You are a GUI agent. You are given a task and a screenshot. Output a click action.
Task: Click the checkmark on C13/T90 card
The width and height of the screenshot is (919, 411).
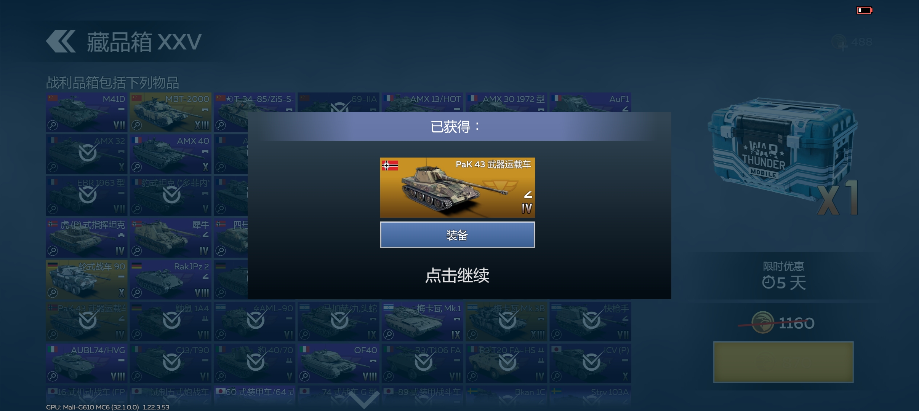click(x=171, y=362)
